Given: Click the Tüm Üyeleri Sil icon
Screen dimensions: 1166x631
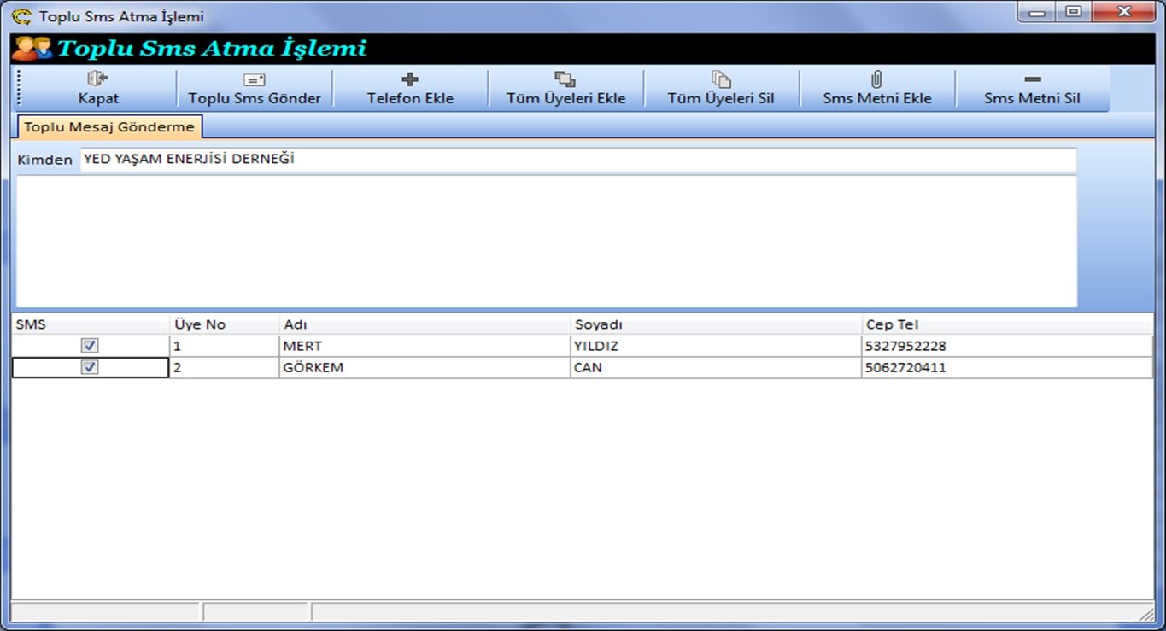Looking at the screenshot, I should tap(721, 79).
